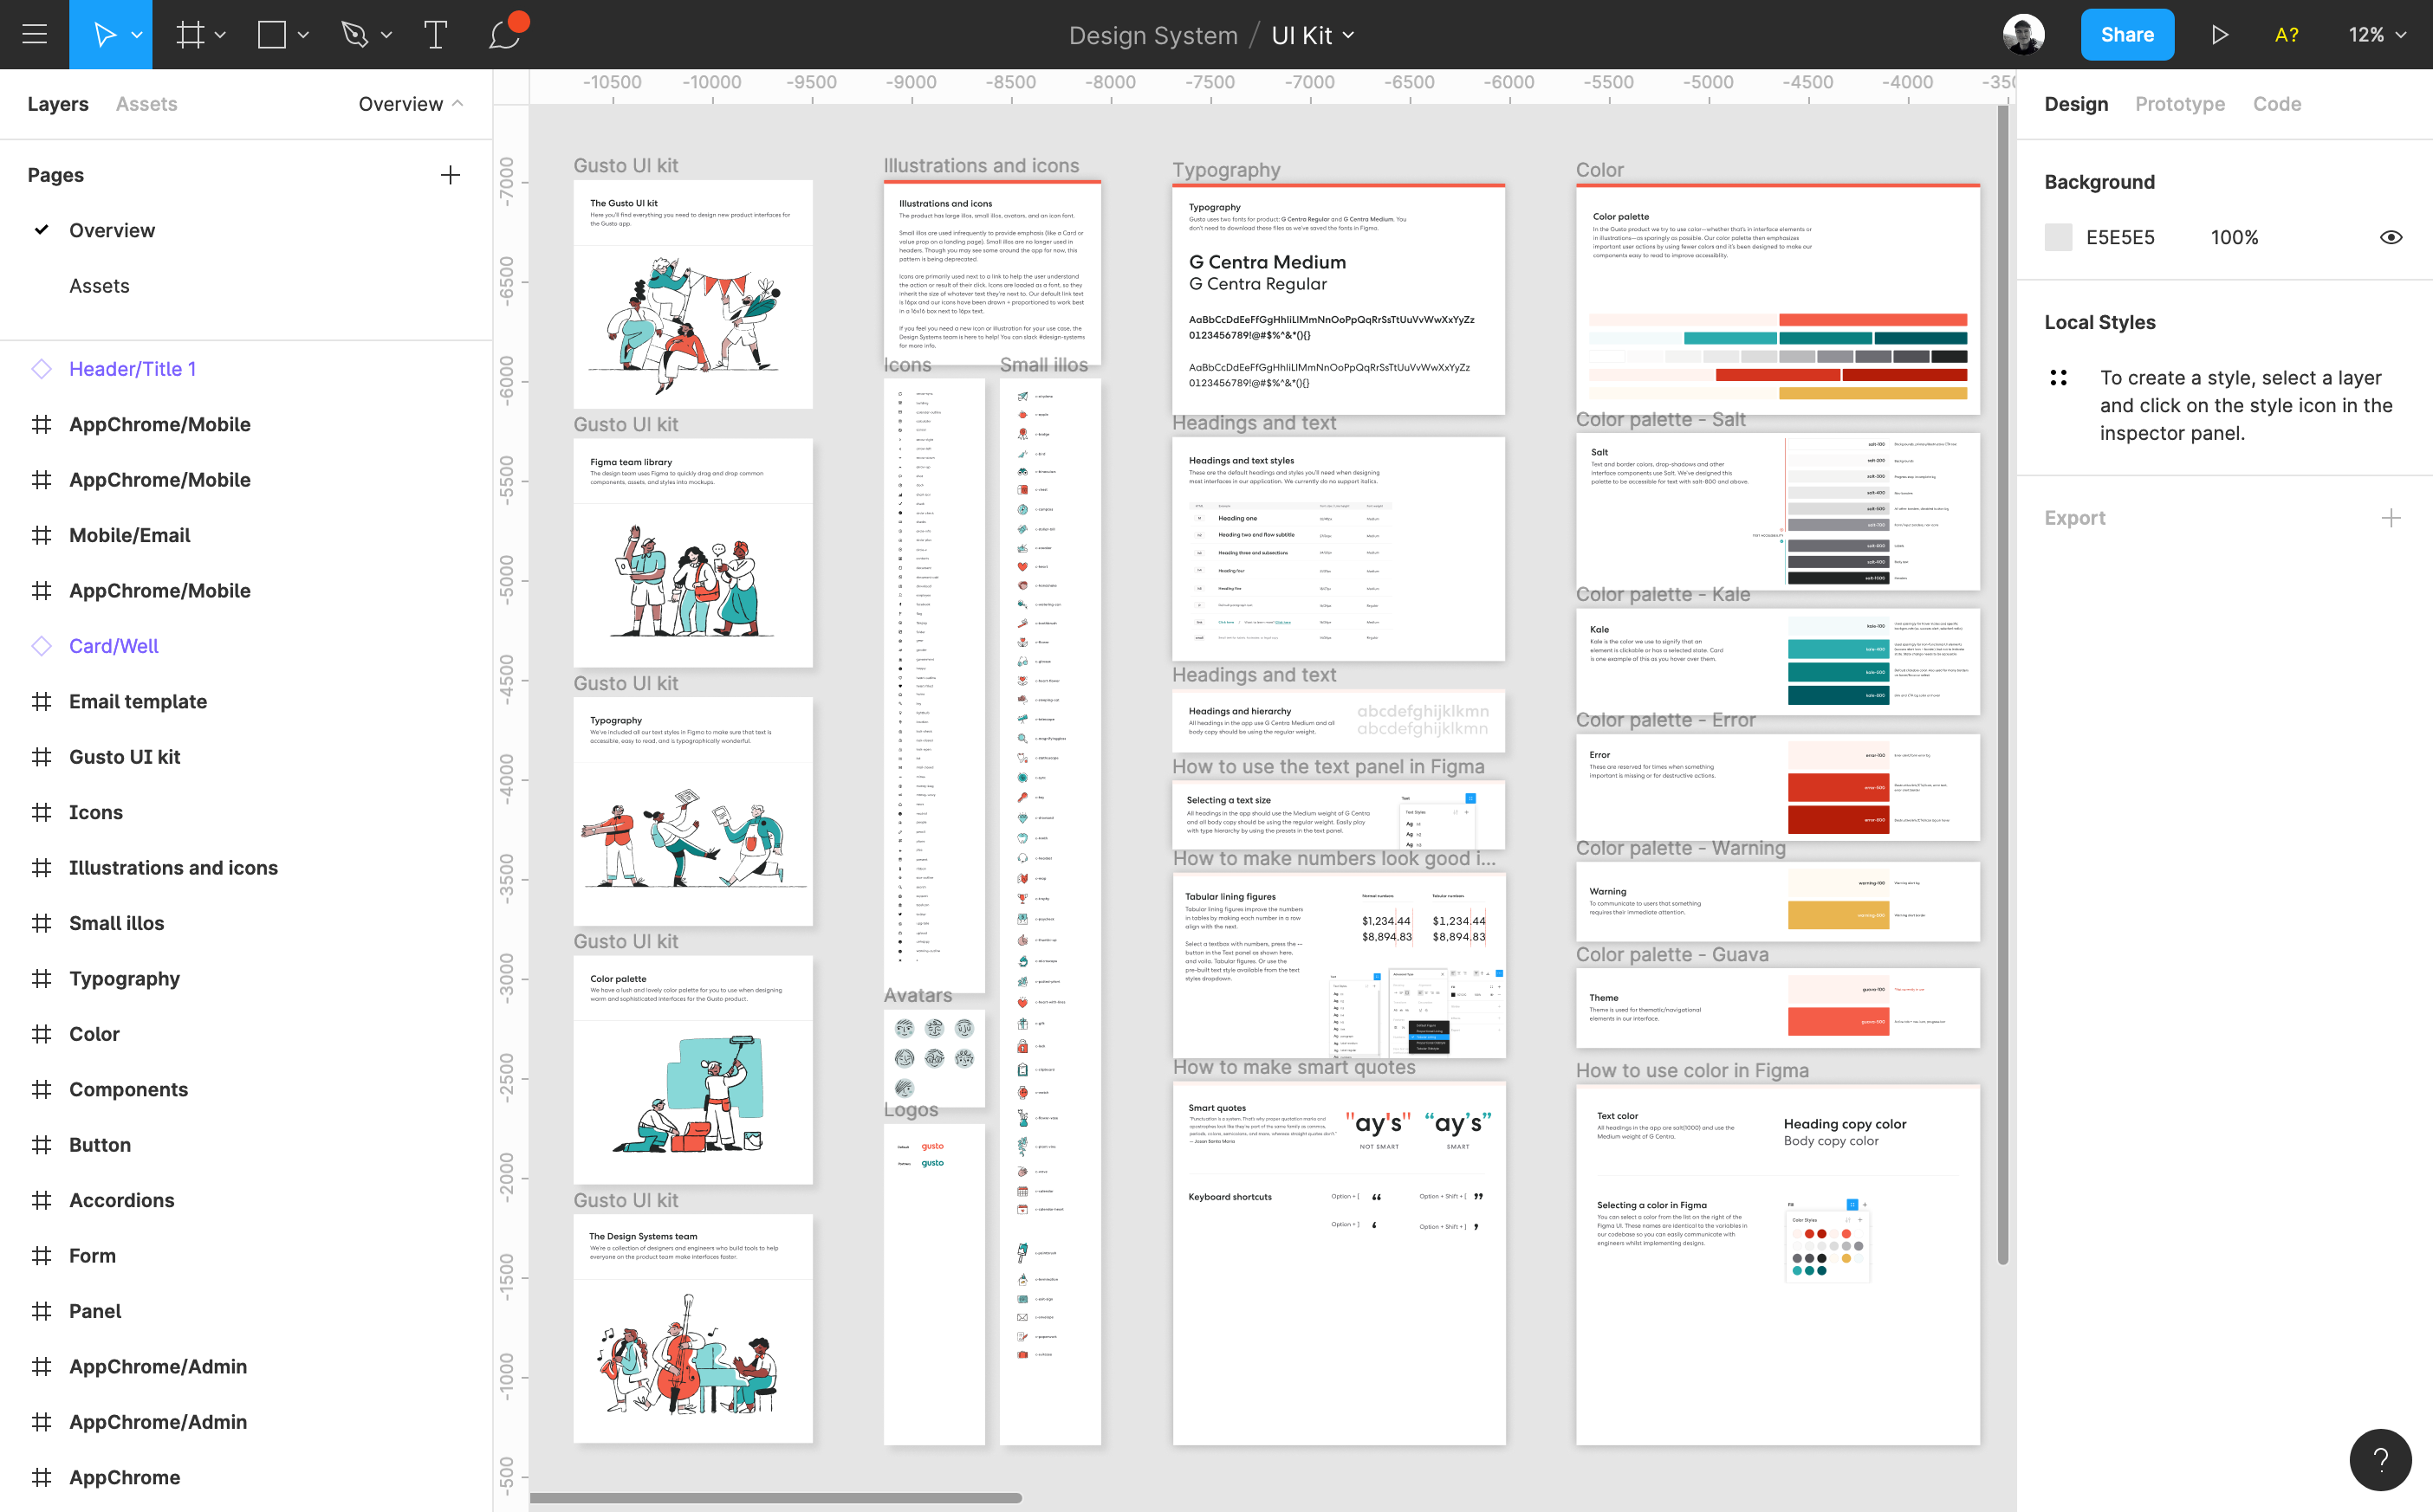Click the E5E5E5 background color swatch

click(2058, 237)
